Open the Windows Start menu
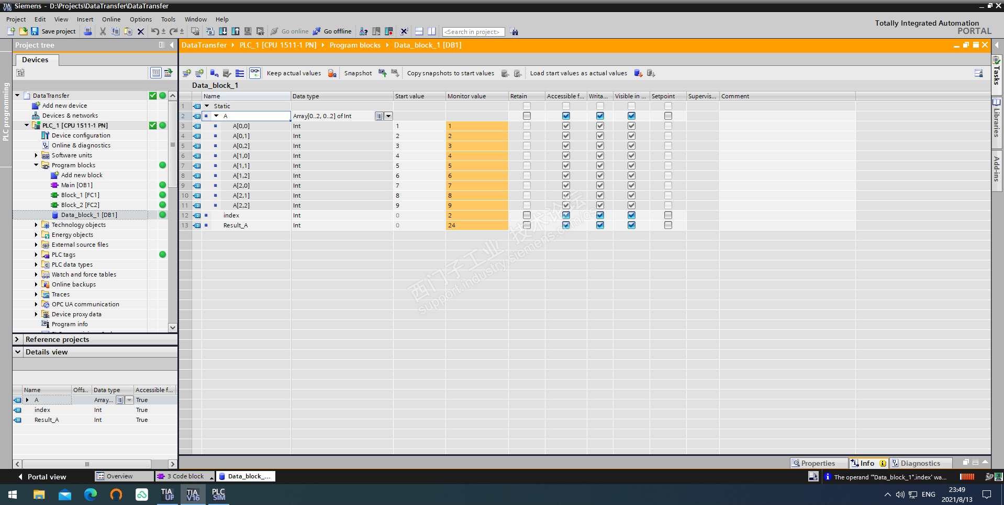Viewport: 1004px width, 505px height. 13,494
